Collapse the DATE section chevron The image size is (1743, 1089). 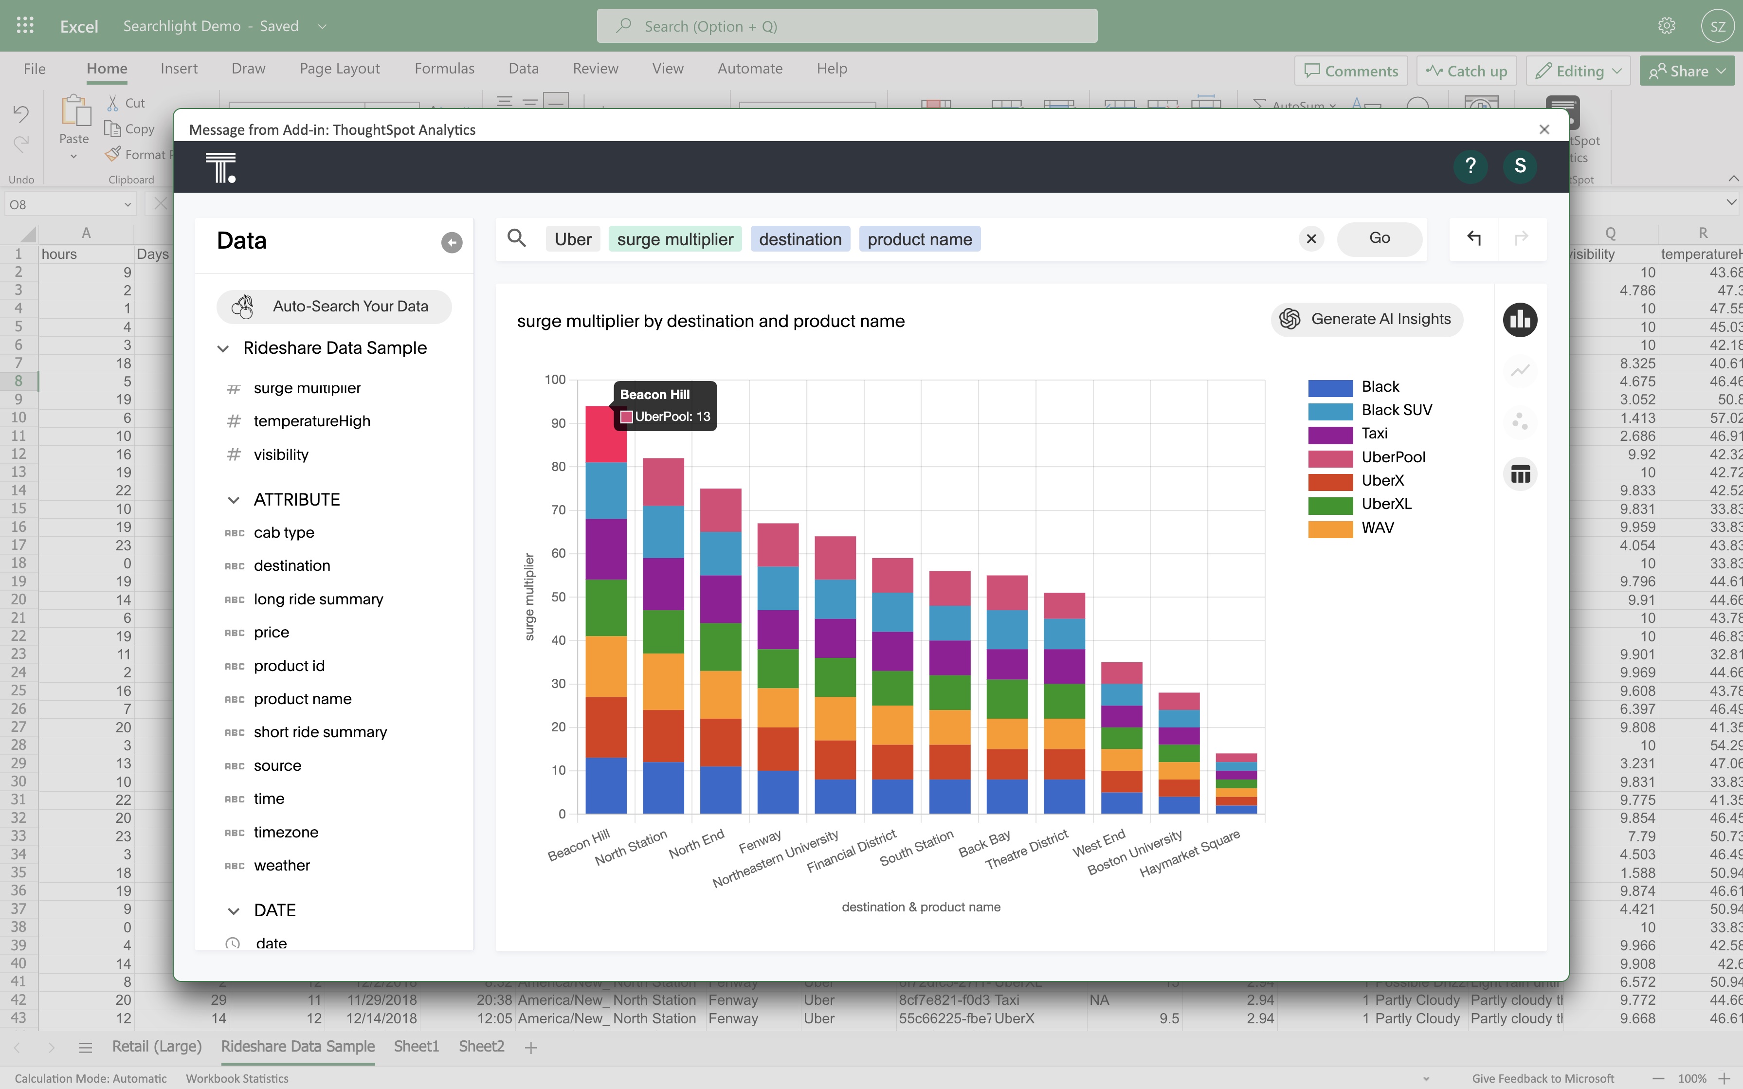coord(234,911)
